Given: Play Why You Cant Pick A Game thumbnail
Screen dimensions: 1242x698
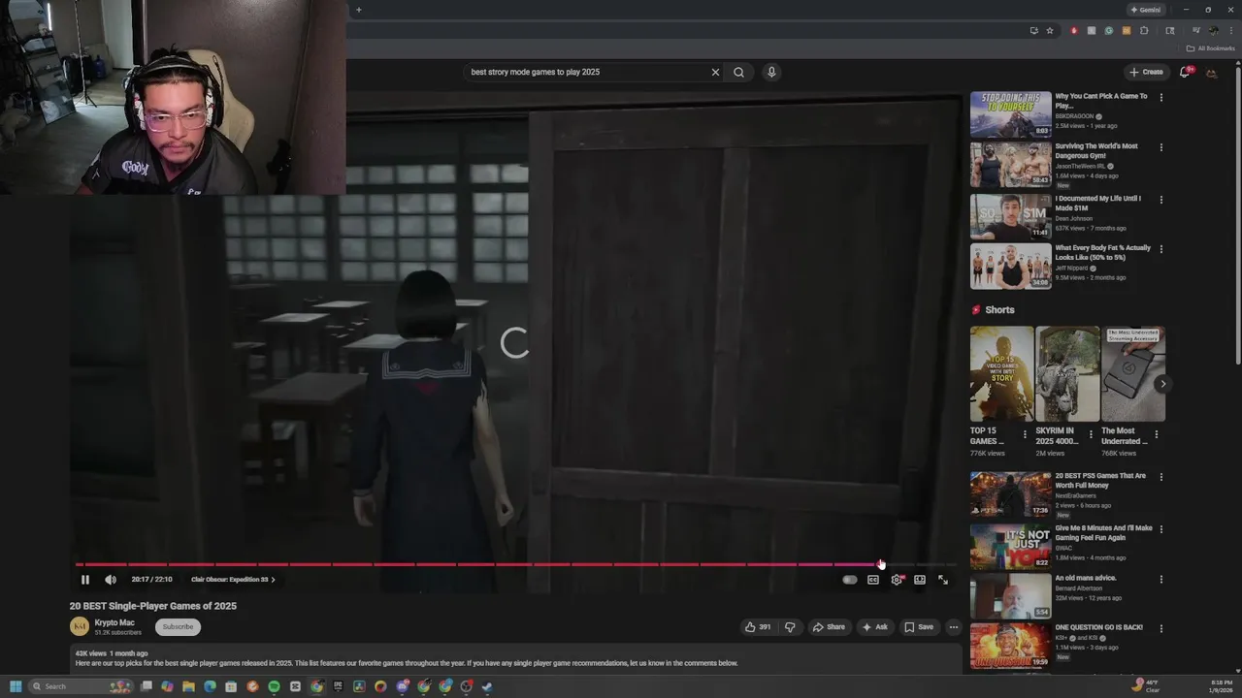Looking at the screenshot, I should pyautogui.click(x=1010, y=114).
